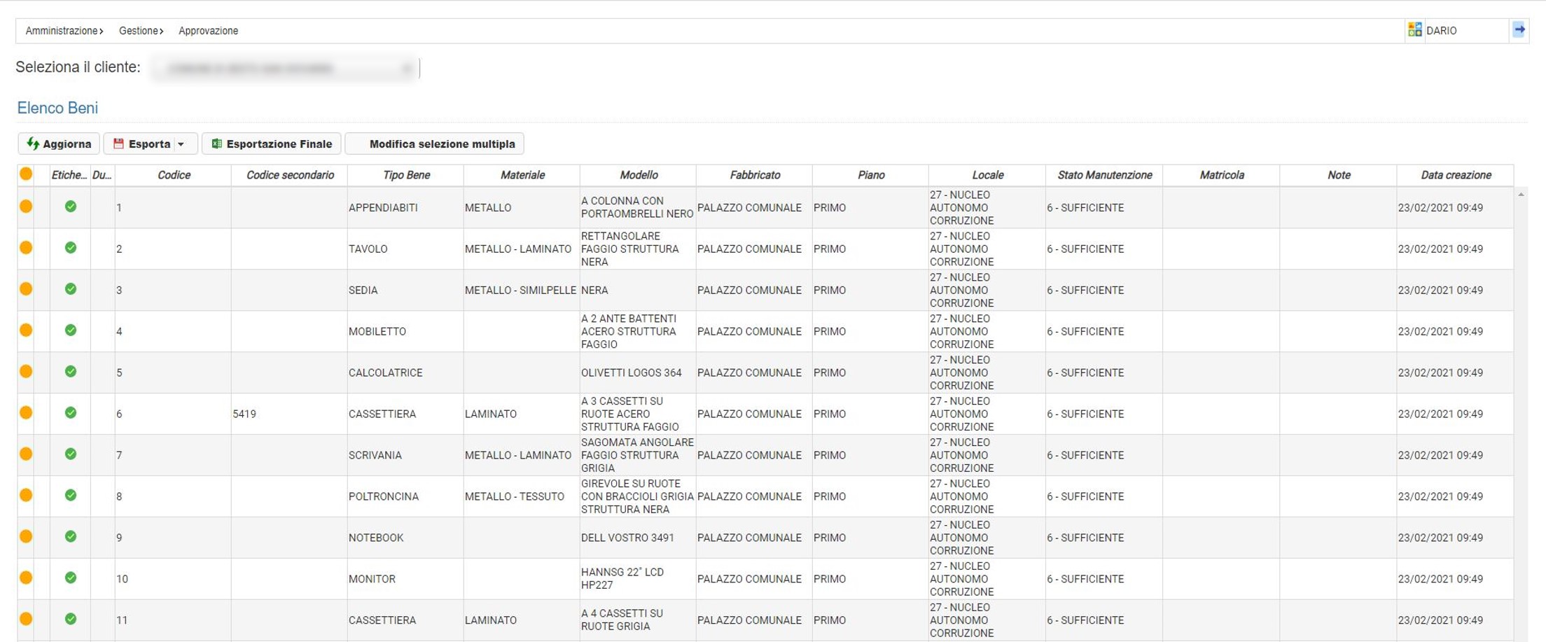Click the green check in the TAVOLO row

pyautogui.click(x=71, y=248)
